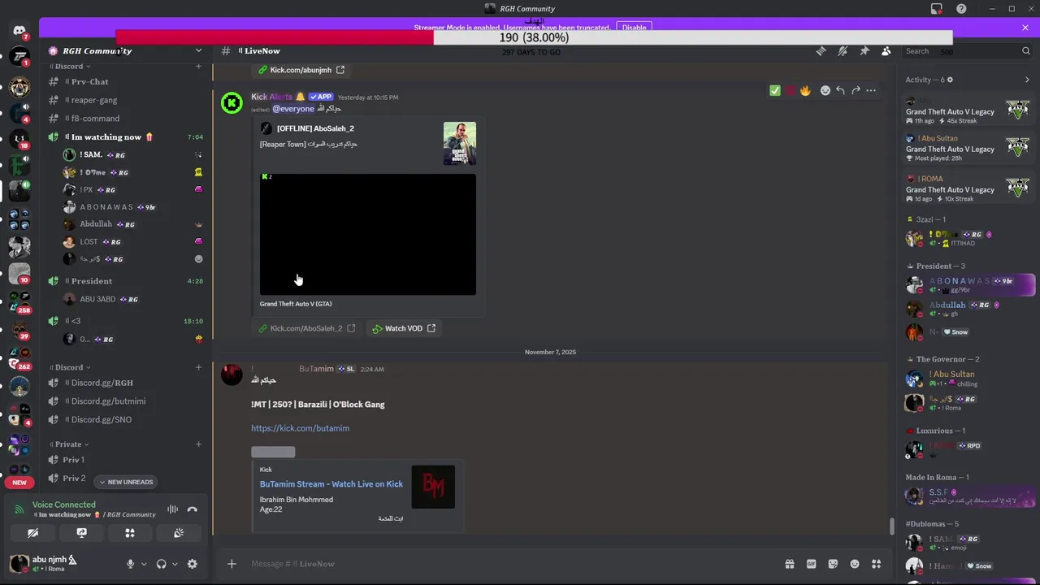Click abu njmh user avatar

click(19, 563)
